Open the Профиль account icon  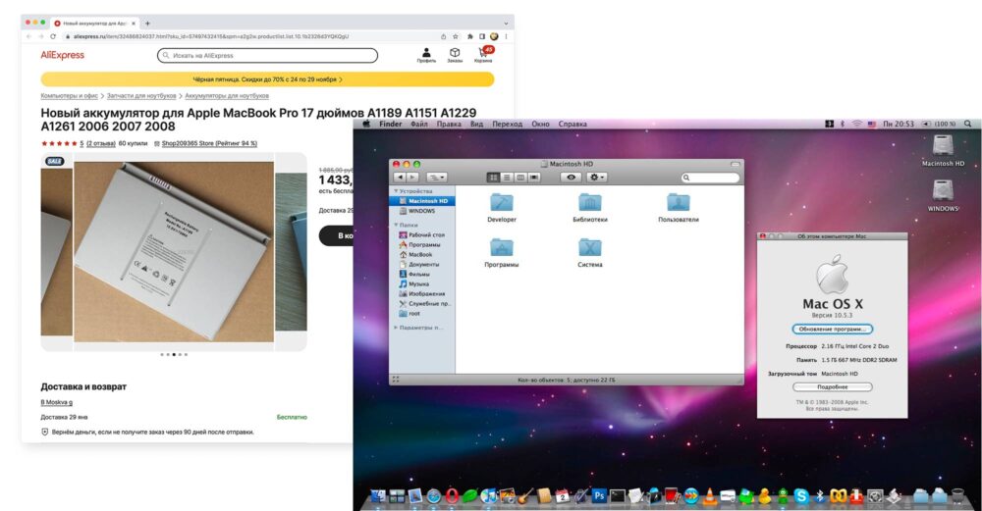pos(426,53)
